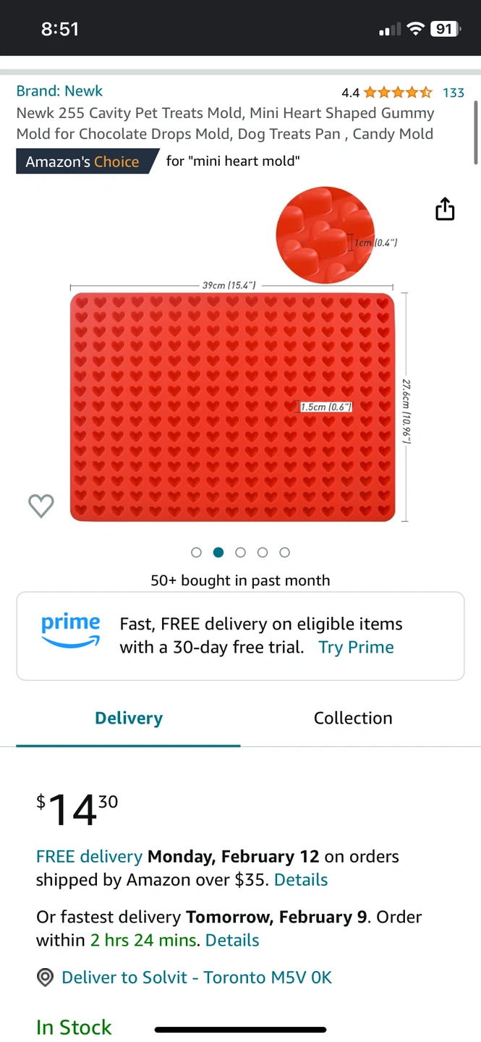
Task: Open the 133 reviews count link
Action: point(454,93)
